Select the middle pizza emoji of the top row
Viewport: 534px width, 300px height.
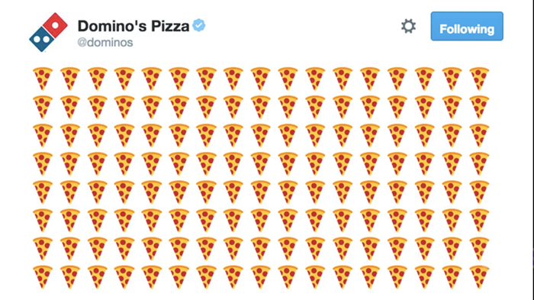(x=261, y=79)
